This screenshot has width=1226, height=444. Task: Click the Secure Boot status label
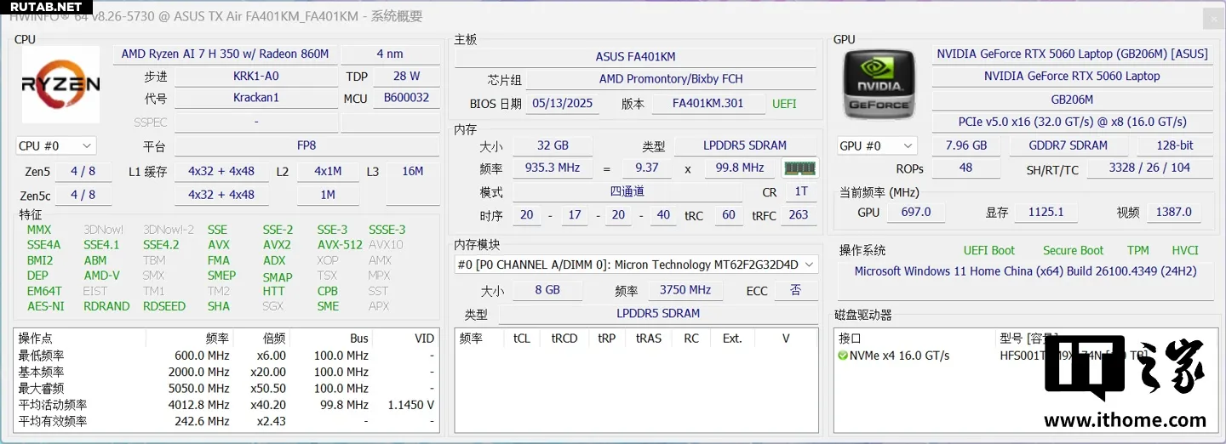[1073, 250]
